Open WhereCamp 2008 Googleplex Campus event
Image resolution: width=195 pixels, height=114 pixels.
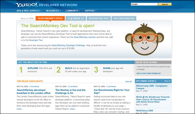click(152, 87)
